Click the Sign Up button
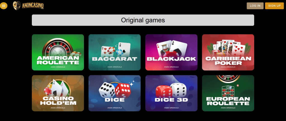This screenshot has width=286, height=121. point(274,6)
